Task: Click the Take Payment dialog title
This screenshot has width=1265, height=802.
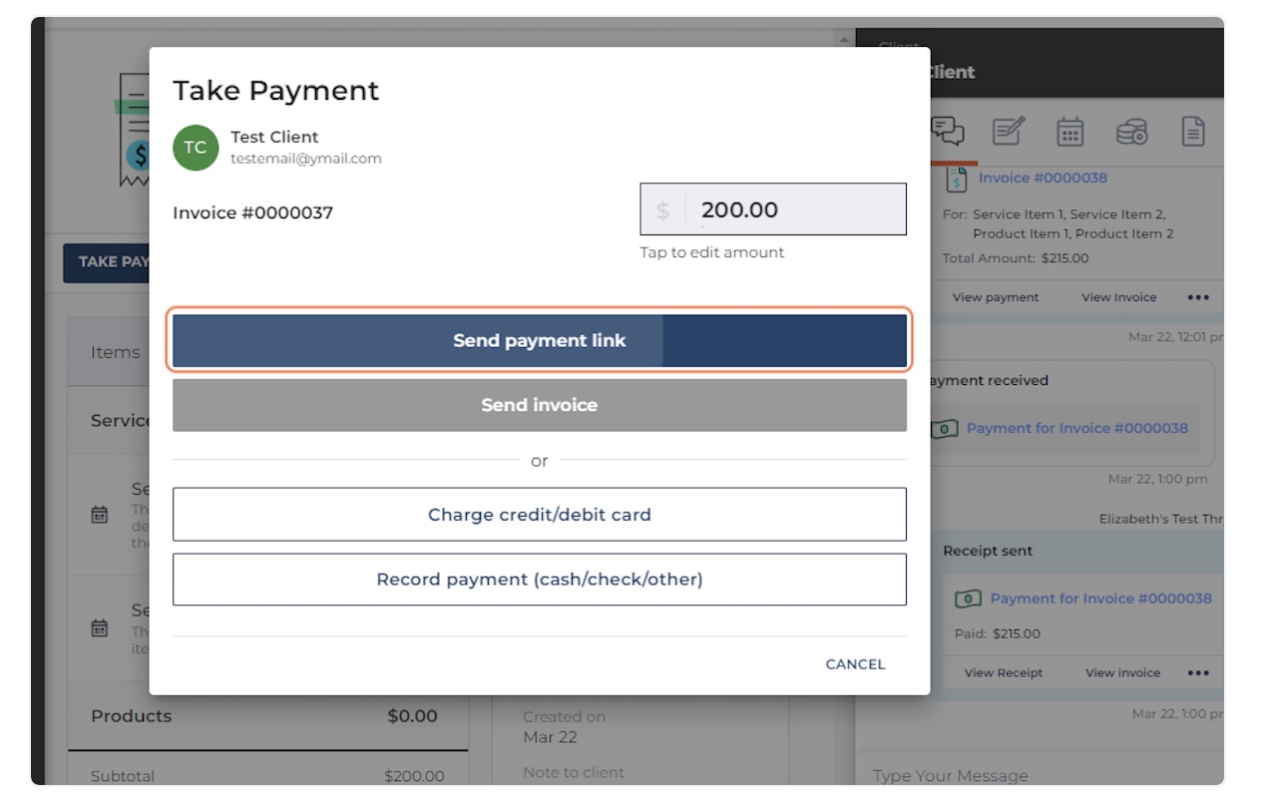Action: click(276, 91)
